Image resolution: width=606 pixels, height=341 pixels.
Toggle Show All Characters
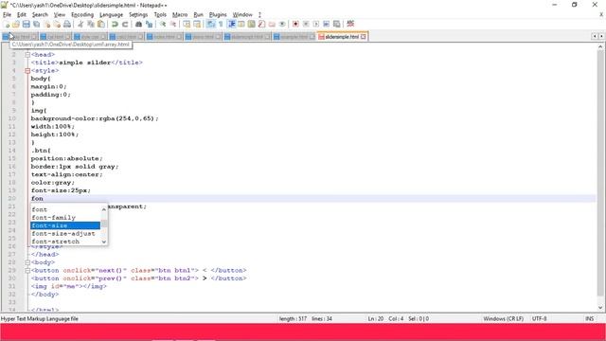pyautogui.click(x=221, y=24)
